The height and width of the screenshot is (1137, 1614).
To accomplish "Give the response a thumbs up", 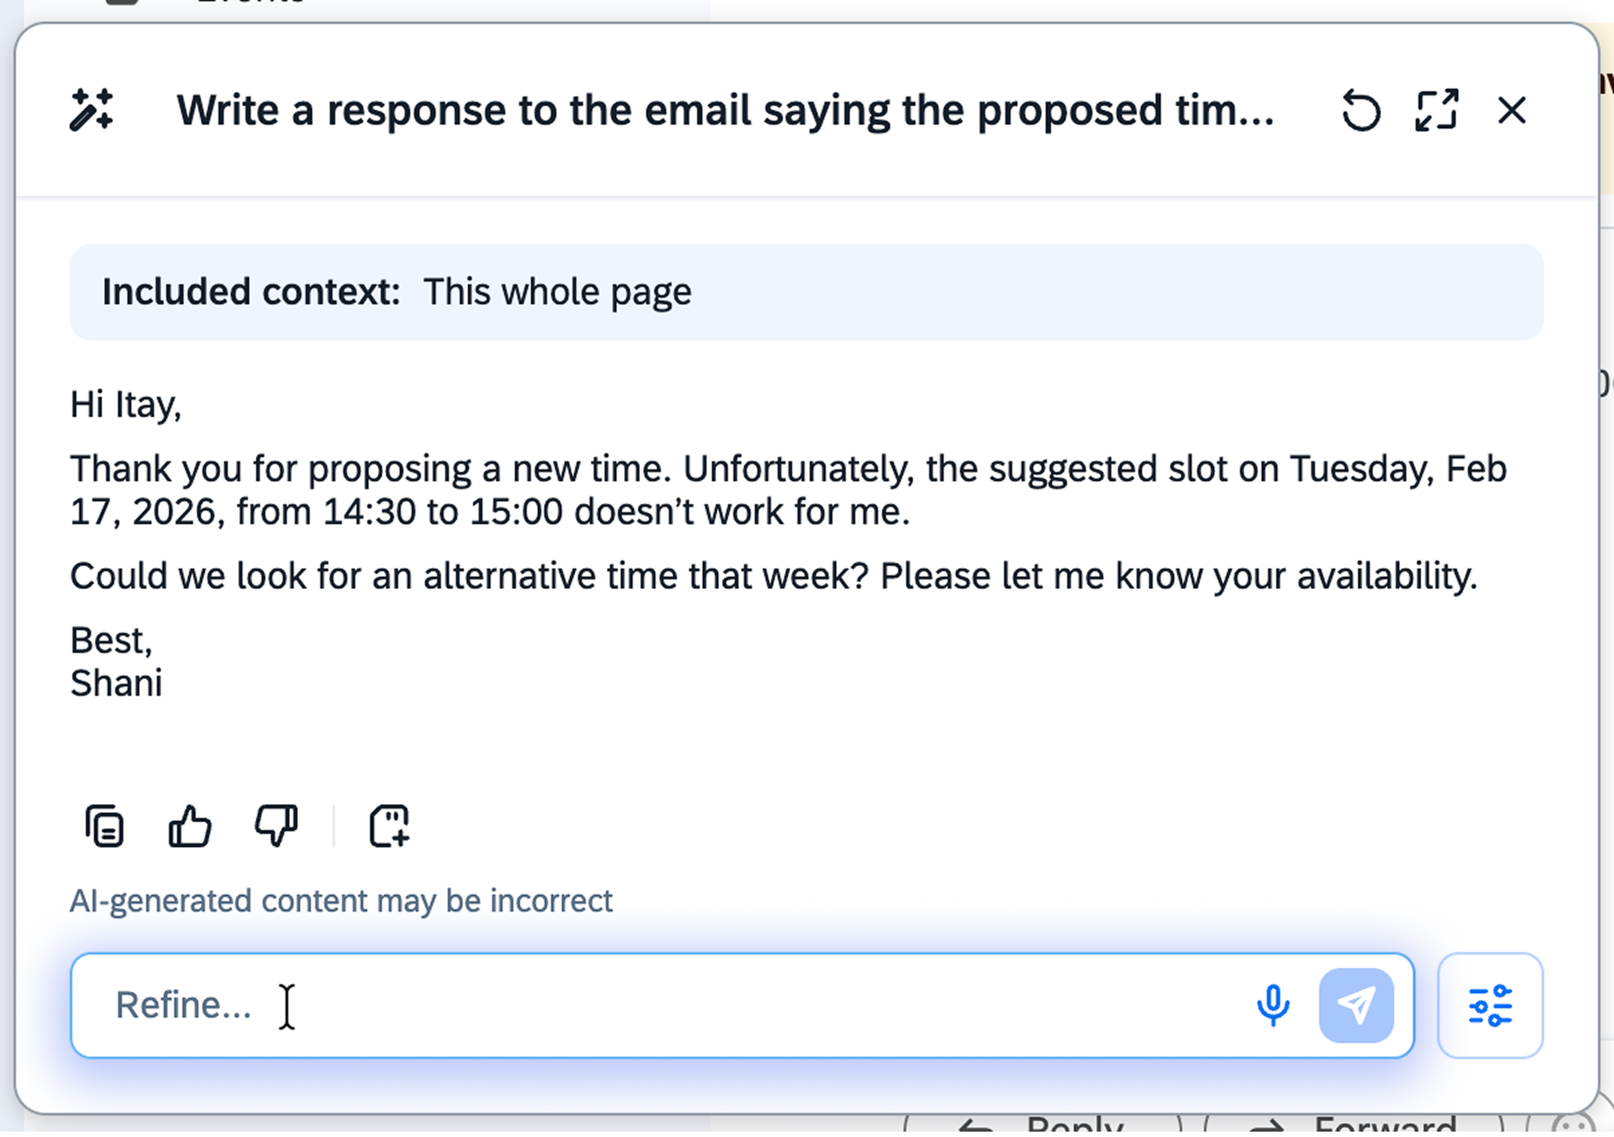I will pyautogui.click(x=190, y=825).
